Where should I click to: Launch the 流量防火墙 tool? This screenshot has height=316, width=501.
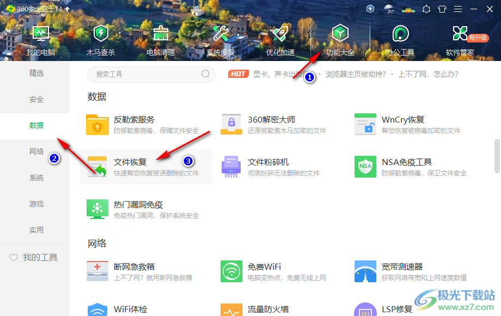255,309
